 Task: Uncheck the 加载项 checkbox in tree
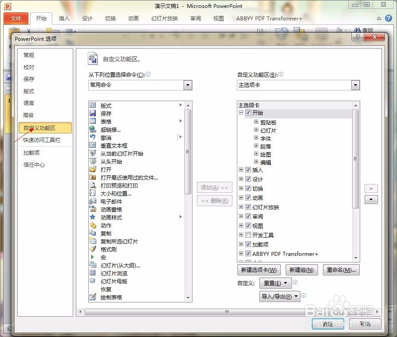pyautogui.click(x=248, y=244)
